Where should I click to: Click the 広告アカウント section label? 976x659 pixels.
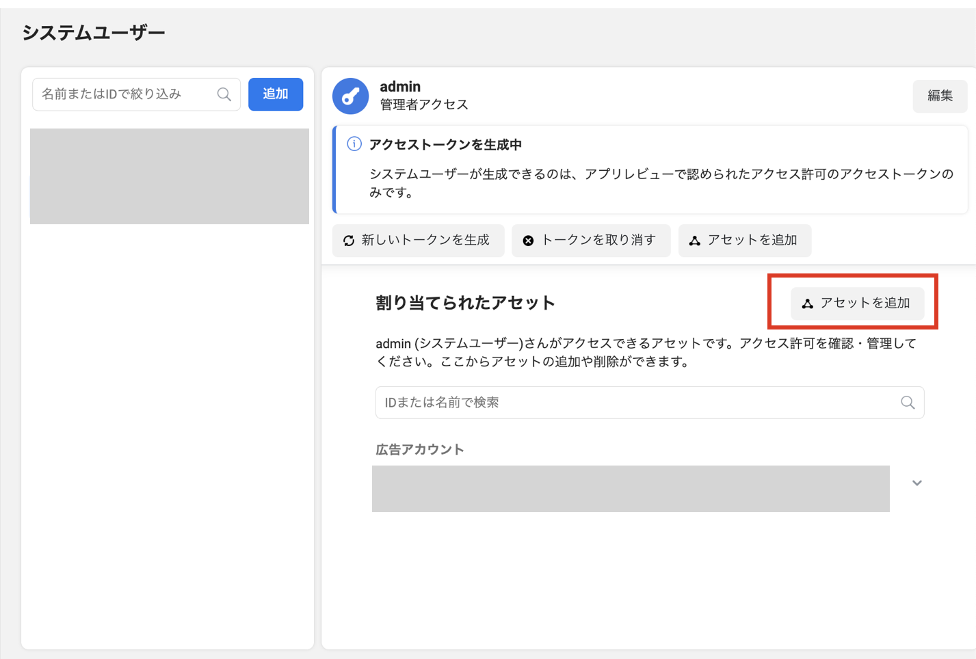[420, 449]
